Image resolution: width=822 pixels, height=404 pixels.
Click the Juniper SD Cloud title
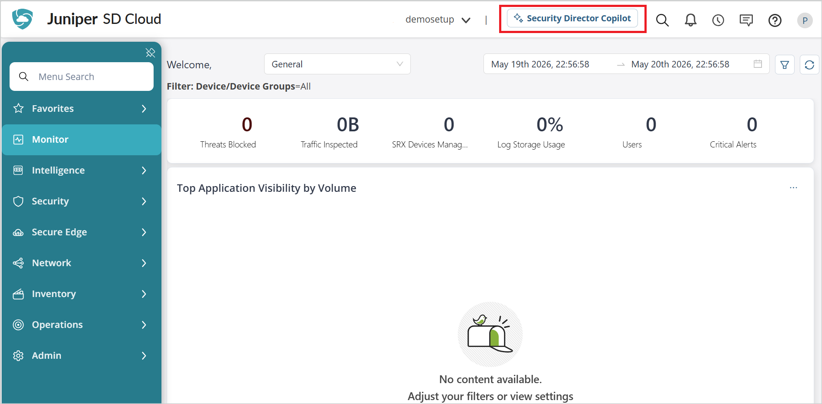click(x=104, y=19)
